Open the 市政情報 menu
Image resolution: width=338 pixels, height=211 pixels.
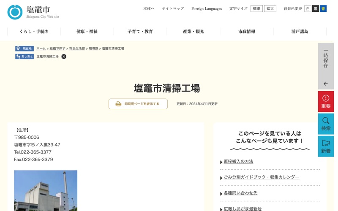[247, 31]
